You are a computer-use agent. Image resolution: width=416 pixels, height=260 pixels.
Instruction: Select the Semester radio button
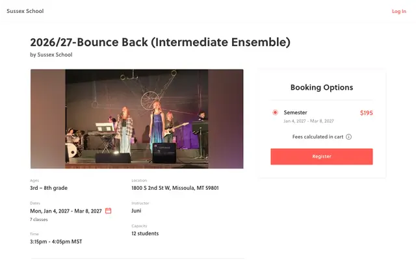click(275, 112)
